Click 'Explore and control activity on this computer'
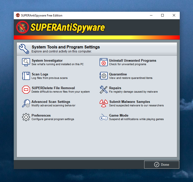The height and width of the screenshot is (182, 193). pyautogui.click(x=62, y=51)
